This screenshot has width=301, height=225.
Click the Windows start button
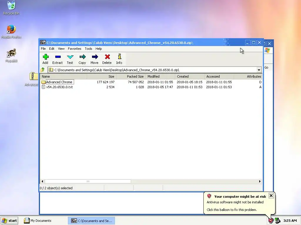click(9, 221)
